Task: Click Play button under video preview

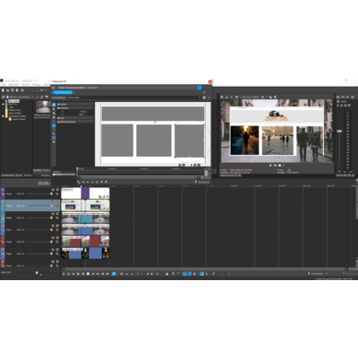Action: tap(270, 166)
